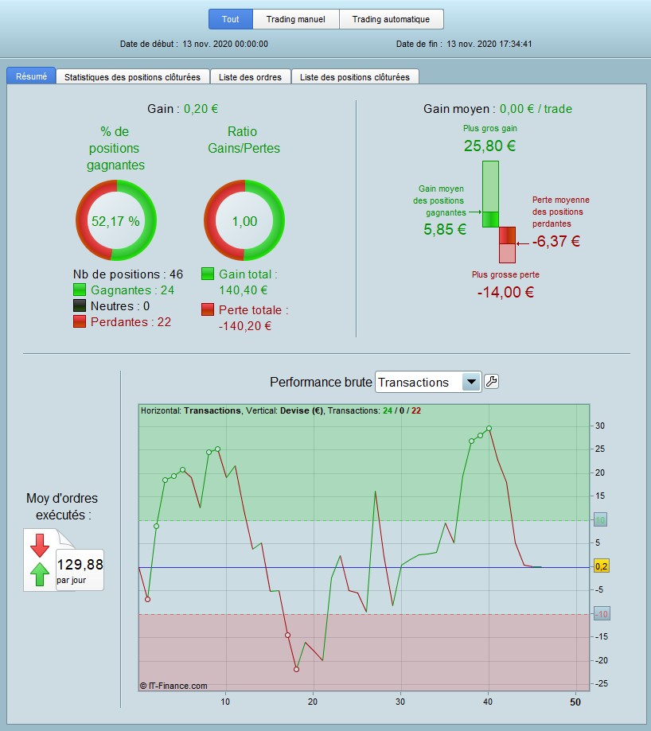Click the 'Gain : 0,20 €' text
Image resolution: width=651 pixels, height=731 pixels.
tap(183, 109)
